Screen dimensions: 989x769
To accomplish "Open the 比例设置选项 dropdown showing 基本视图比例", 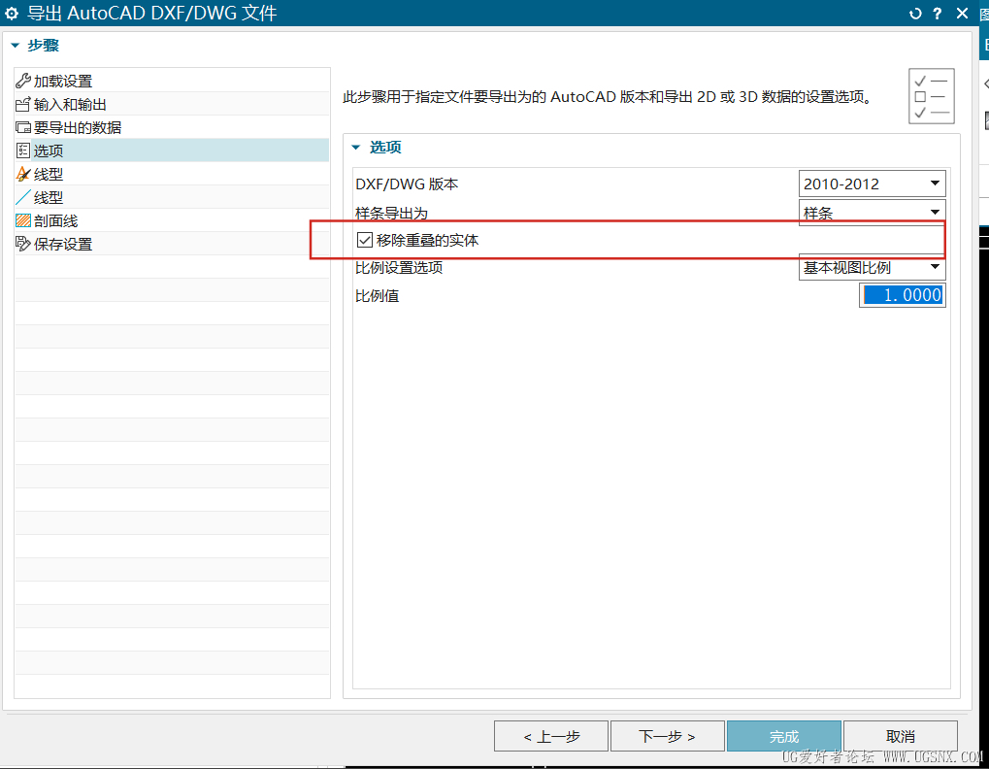I will click(x=872, y=267).
